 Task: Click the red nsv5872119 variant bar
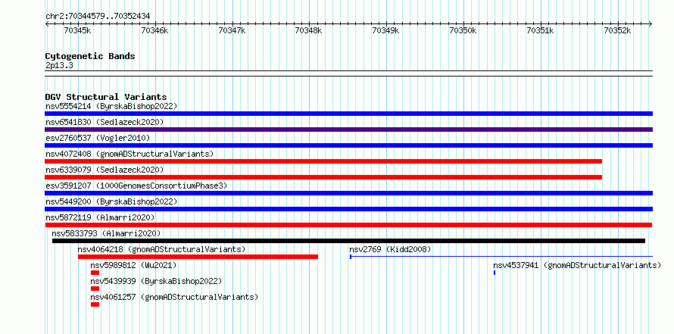click(x=348, y=225)
